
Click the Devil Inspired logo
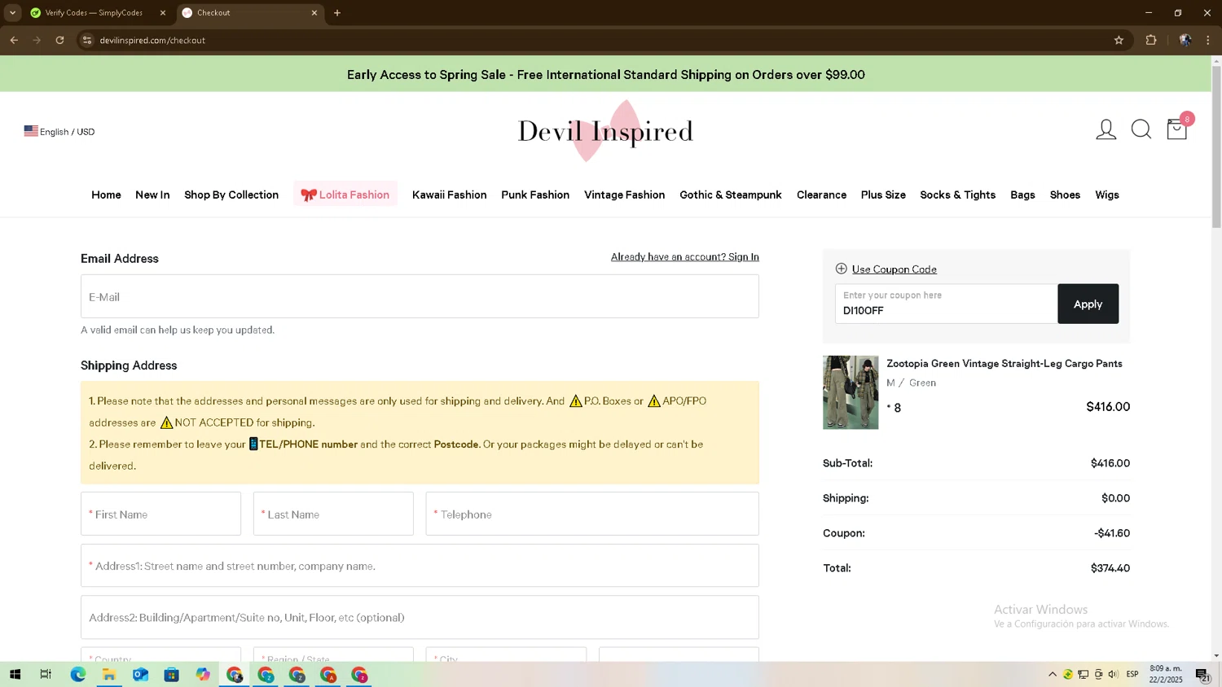605,131
